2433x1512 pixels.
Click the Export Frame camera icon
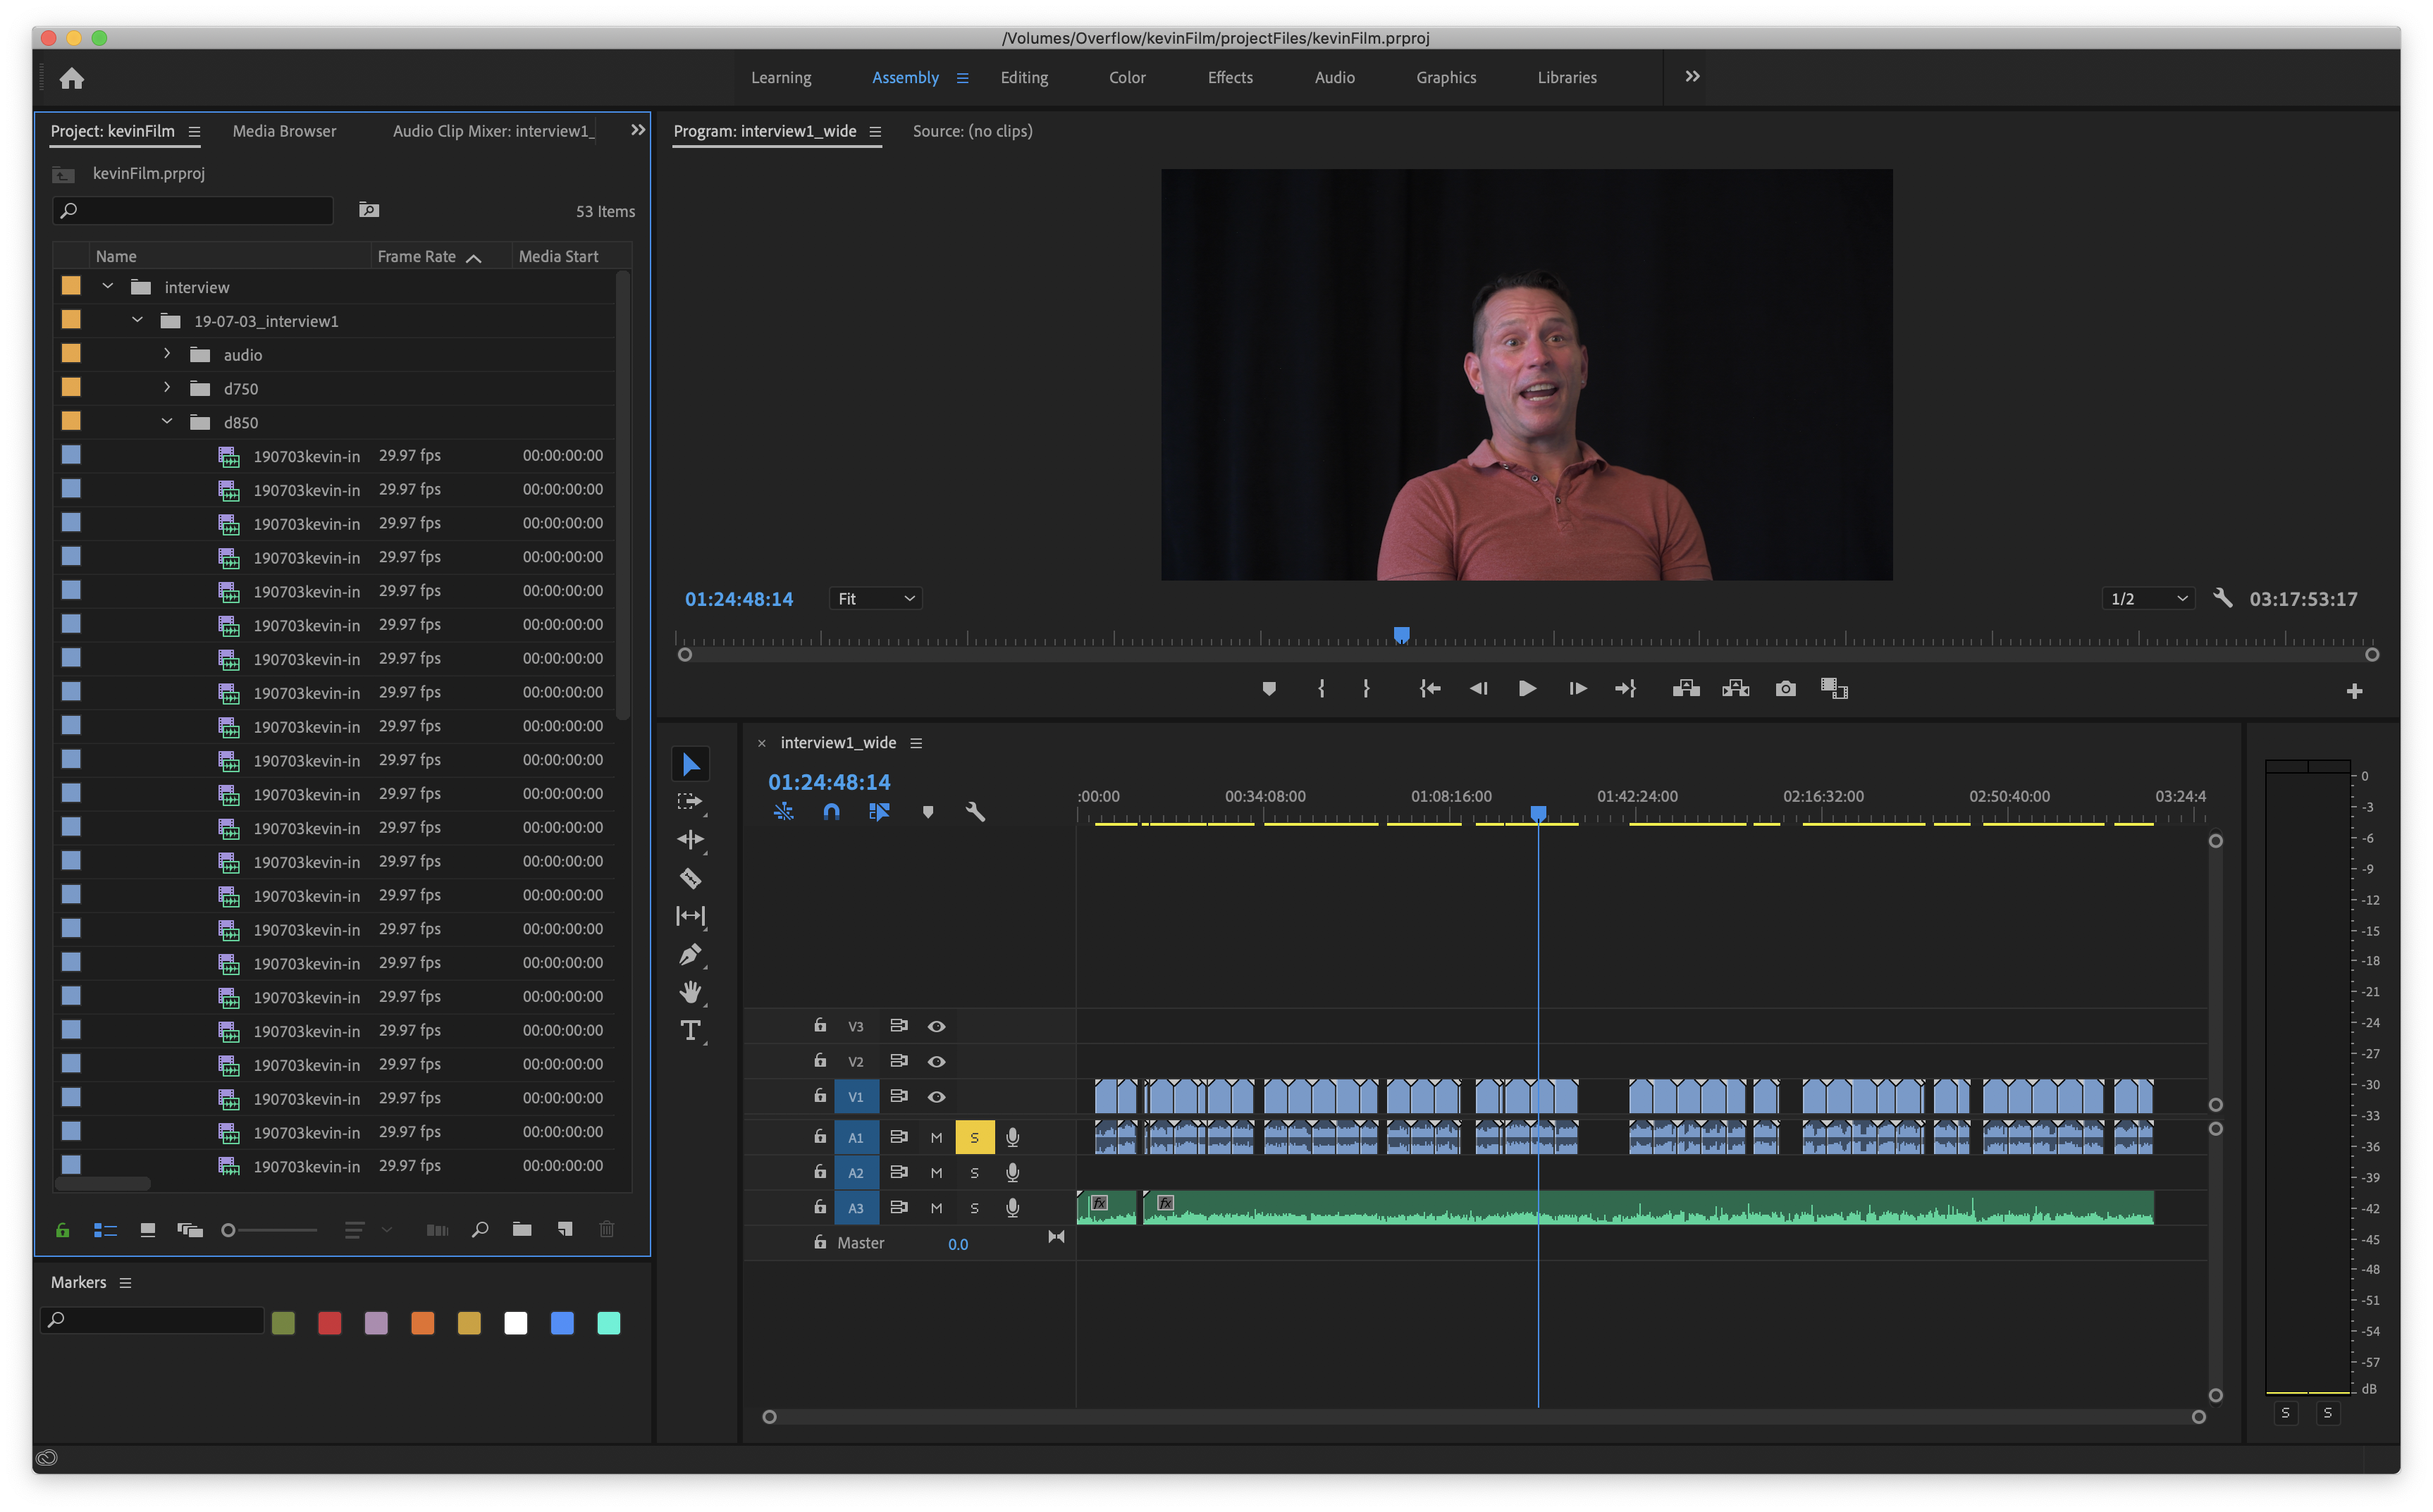click(1785, 688)
